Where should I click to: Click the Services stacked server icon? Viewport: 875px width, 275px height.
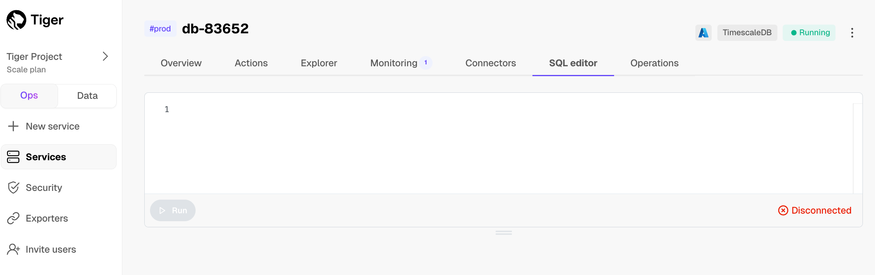click(13, 157)
